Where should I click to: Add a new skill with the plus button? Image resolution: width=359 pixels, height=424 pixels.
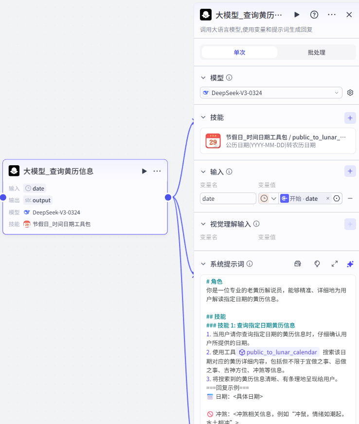tap(350, 118)
